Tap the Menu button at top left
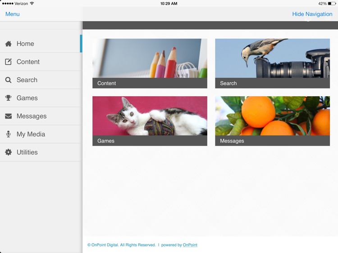The image size is (338, 253). pos(13,14)
